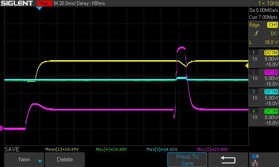Click the rising edge trigger slope icon
Screen dimensions: 279x167
(x=256, y=33)
